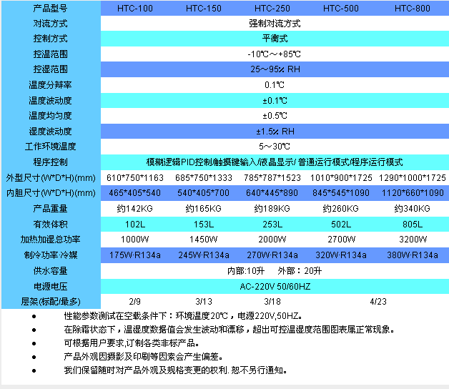449x389 pixels.
Task: Click the 约189KG weight value
Action: point(272,209)
